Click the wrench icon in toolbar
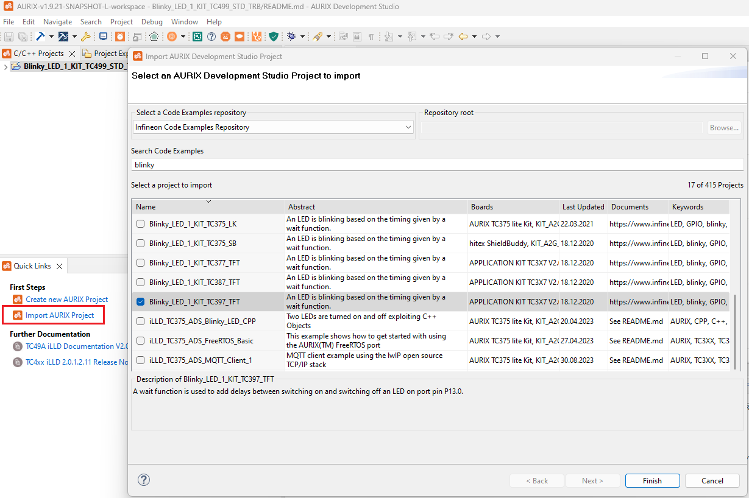This screenshot has height=498, width=749. pyautogui.click(x=85, y=37)
